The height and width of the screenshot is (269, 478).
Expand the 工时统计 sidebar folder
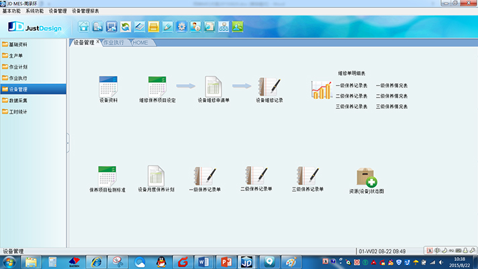pyautogui.click(x=19, y=111)
